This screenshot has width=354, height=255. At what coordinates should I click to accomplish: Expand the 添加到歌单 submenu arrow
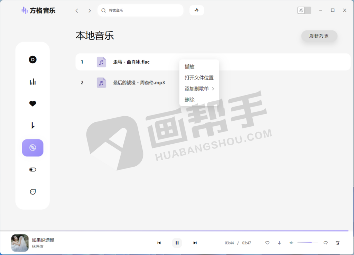point(213,89)
